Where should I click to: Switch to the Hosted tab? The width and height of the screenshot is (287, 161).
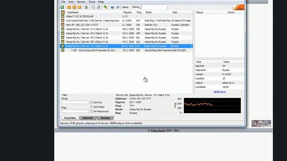tap(105, 118)
